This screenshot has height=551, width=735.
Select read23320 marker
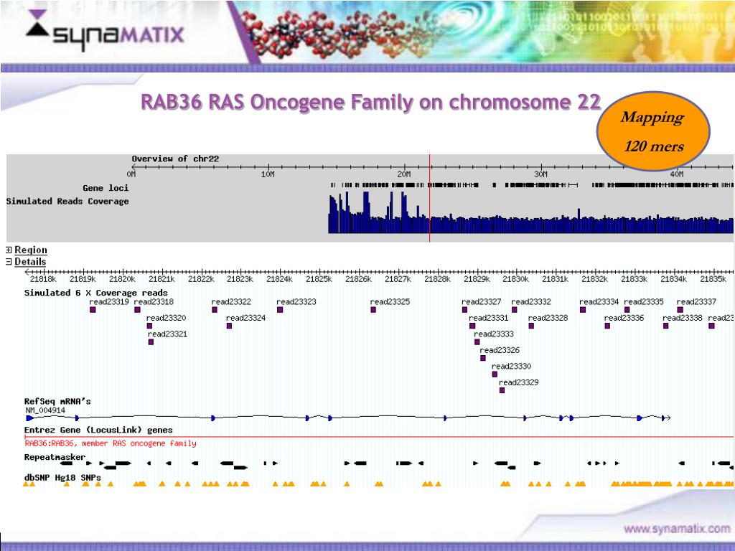pyautogui.click(x=149, y=326)
